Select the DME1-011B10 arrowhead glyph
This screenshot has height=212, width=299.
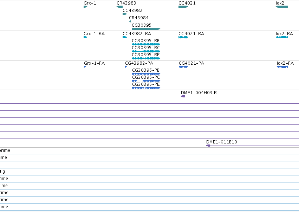(x=208, y=146)
